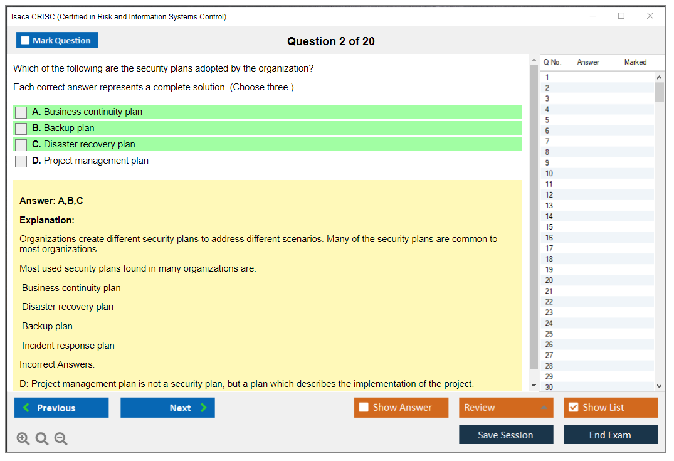Image resolution: width=674 pixels, height=461 pixels.
Task: Click the reset zoom magnifier icon
Action: point(42,439)
